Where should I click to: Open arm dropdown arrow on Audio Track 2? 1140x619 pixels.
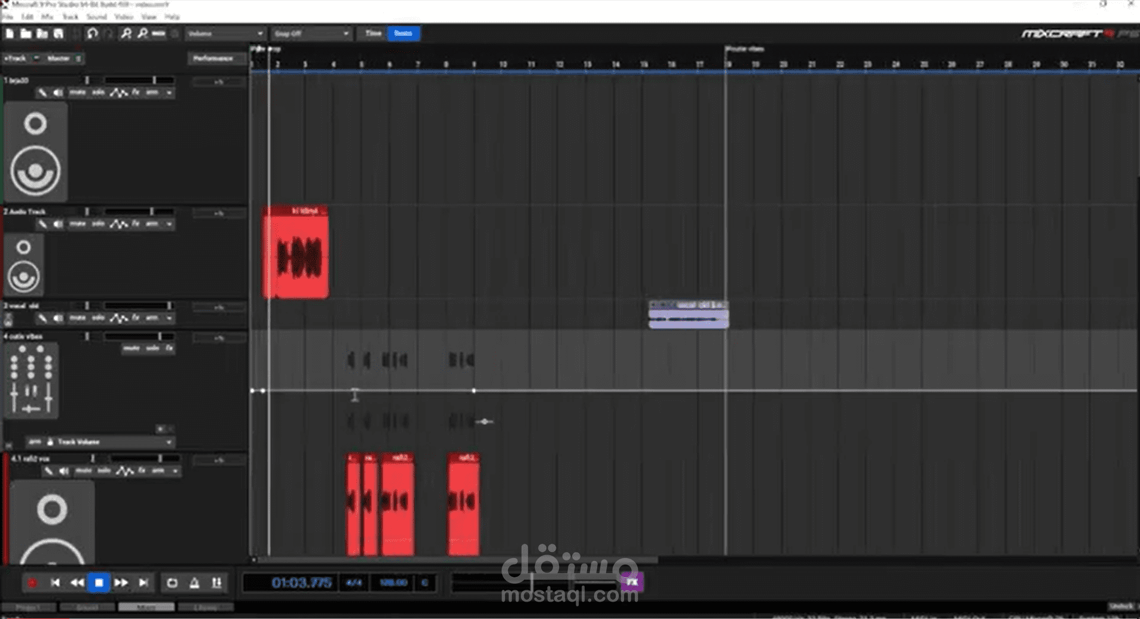click(x=169, y=224)
